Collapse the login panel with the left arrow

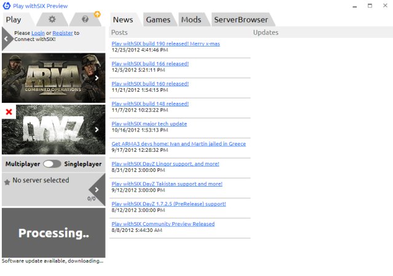click(x=6, y=39)
